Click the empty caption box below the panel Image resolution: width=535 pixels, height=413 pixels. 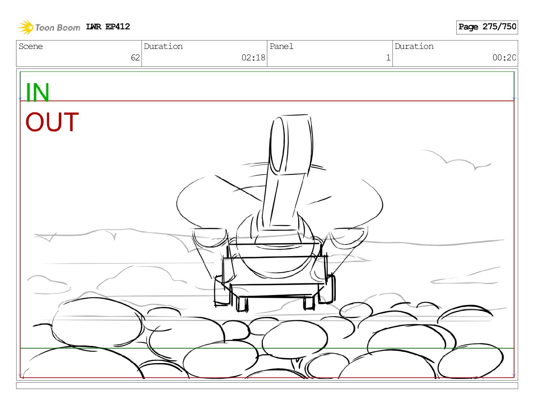pos(267,385)
